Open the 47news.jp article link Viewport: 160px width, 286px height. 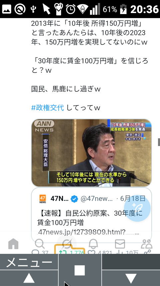pyautogui.click(x=88, y=232)
